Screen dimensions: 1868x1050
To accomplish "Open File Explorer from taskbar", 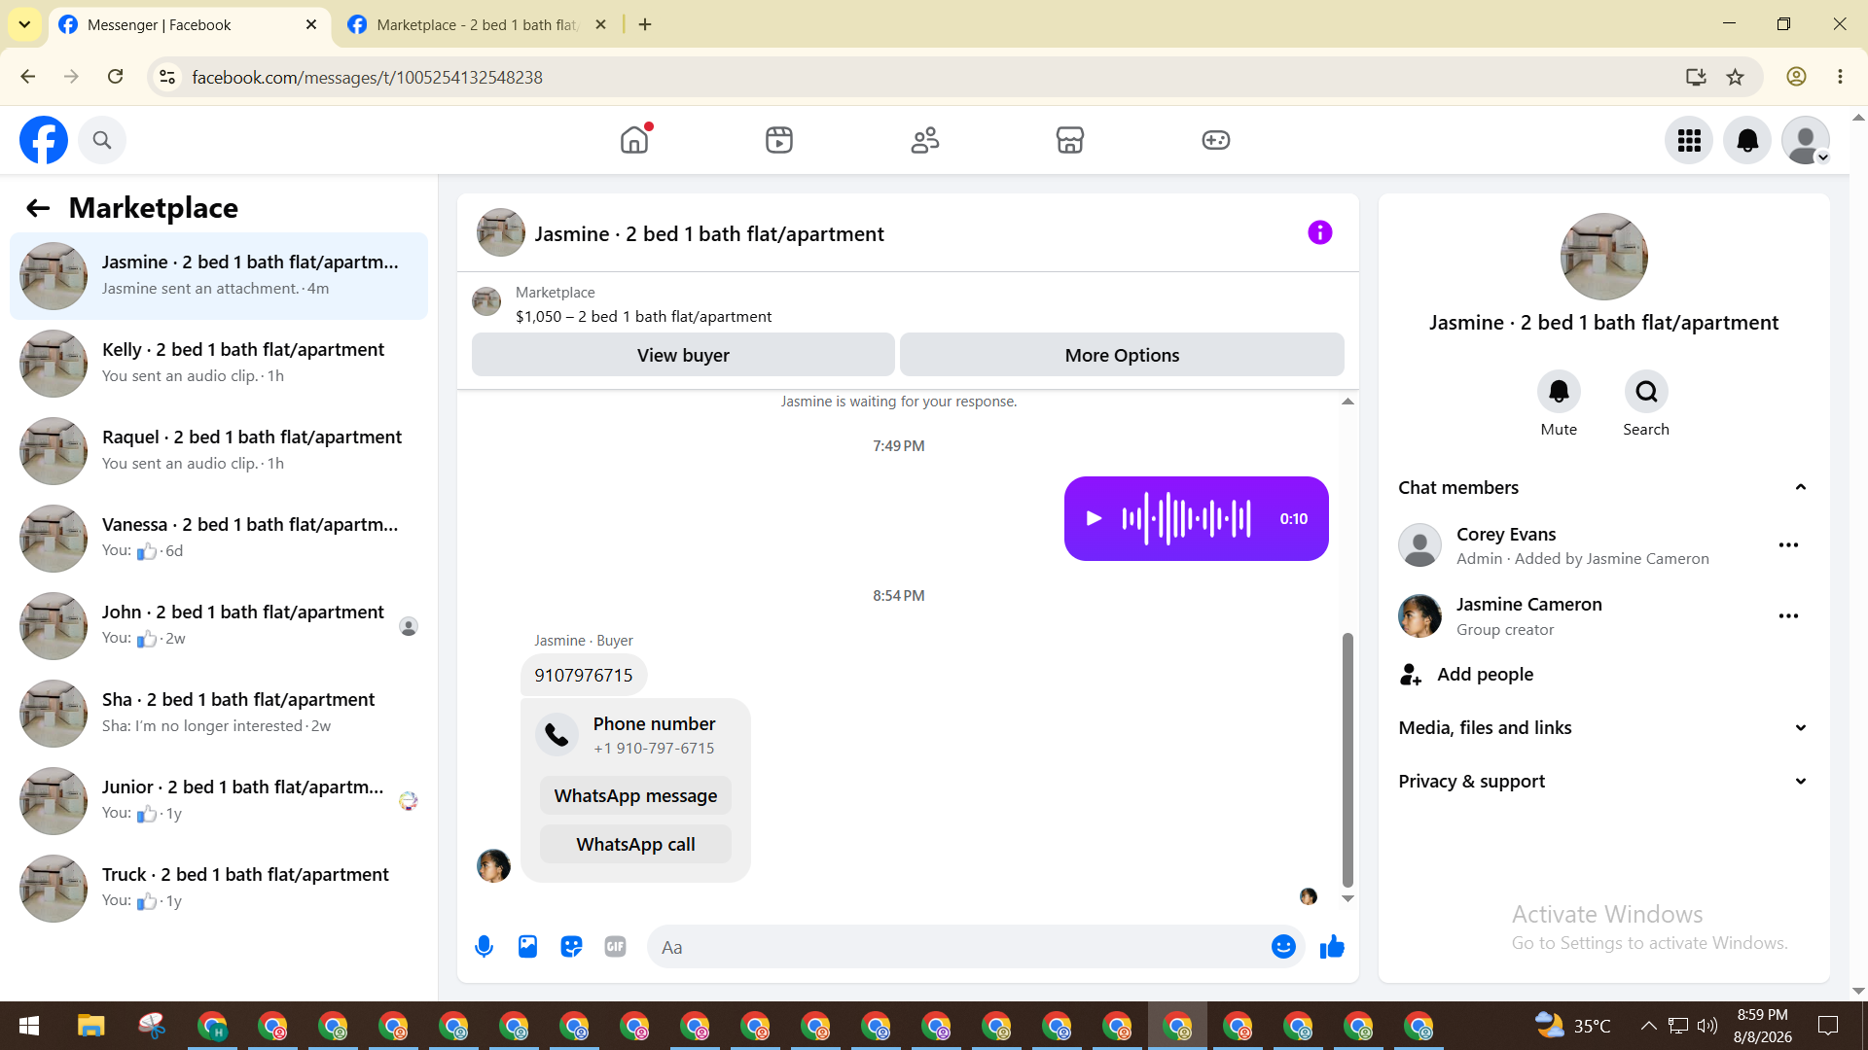I will [90, 1027].
